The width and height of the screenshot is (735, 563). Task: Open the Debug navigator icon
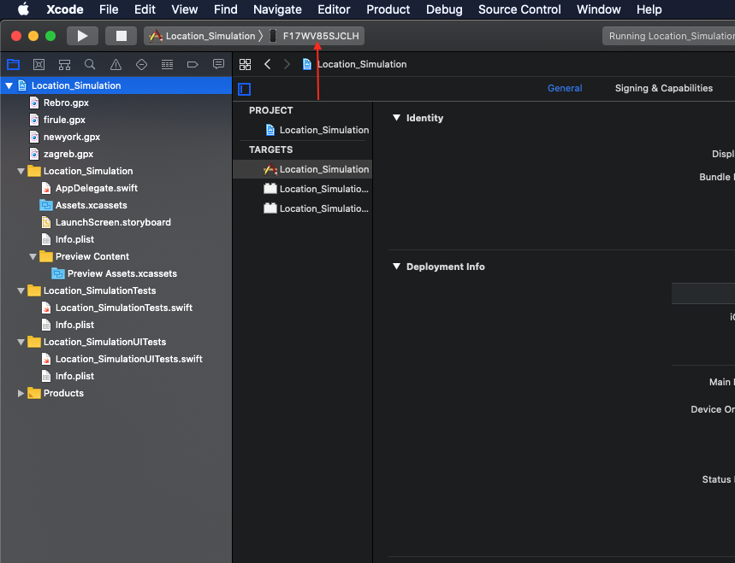pos(167,64)
